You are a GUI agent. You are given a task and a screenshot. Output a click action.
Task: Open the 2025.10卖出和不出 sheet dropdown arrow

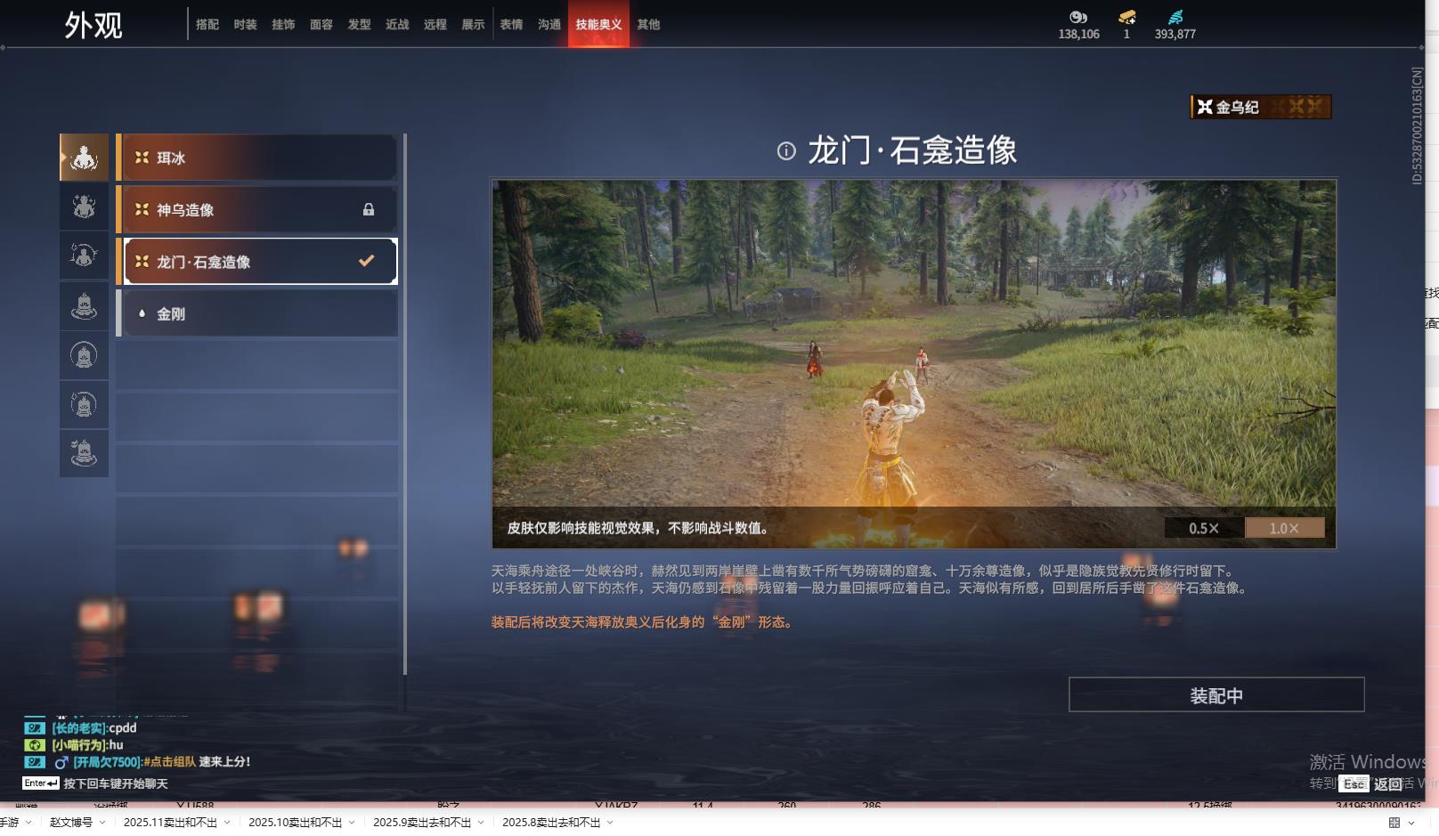click(x=352, y=823)
